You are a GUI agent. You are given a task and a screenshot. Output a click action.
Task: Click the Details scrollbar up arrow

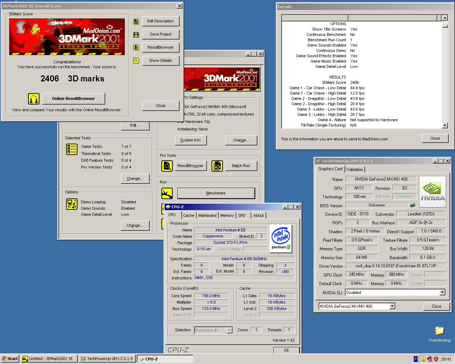pyautogui.click(x=445, y=18)
